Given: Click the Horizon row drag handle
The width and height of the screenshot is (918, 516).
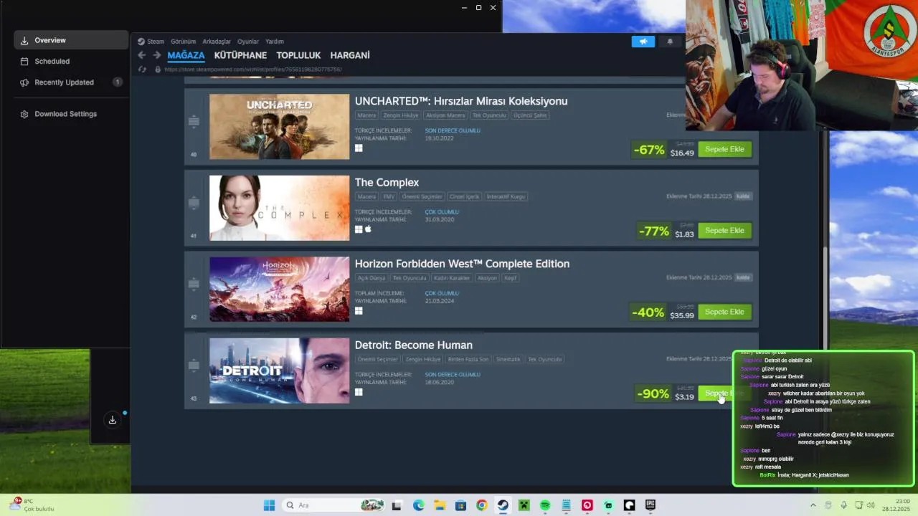Looking at the screenshot, I should tap(194, 284).
